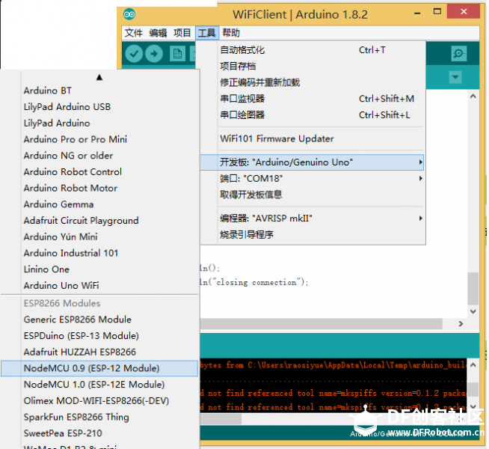489x449 pixels.
Task: Expand the 编程器 AVRISP mkII submenu
Action: tap(313, 218)
